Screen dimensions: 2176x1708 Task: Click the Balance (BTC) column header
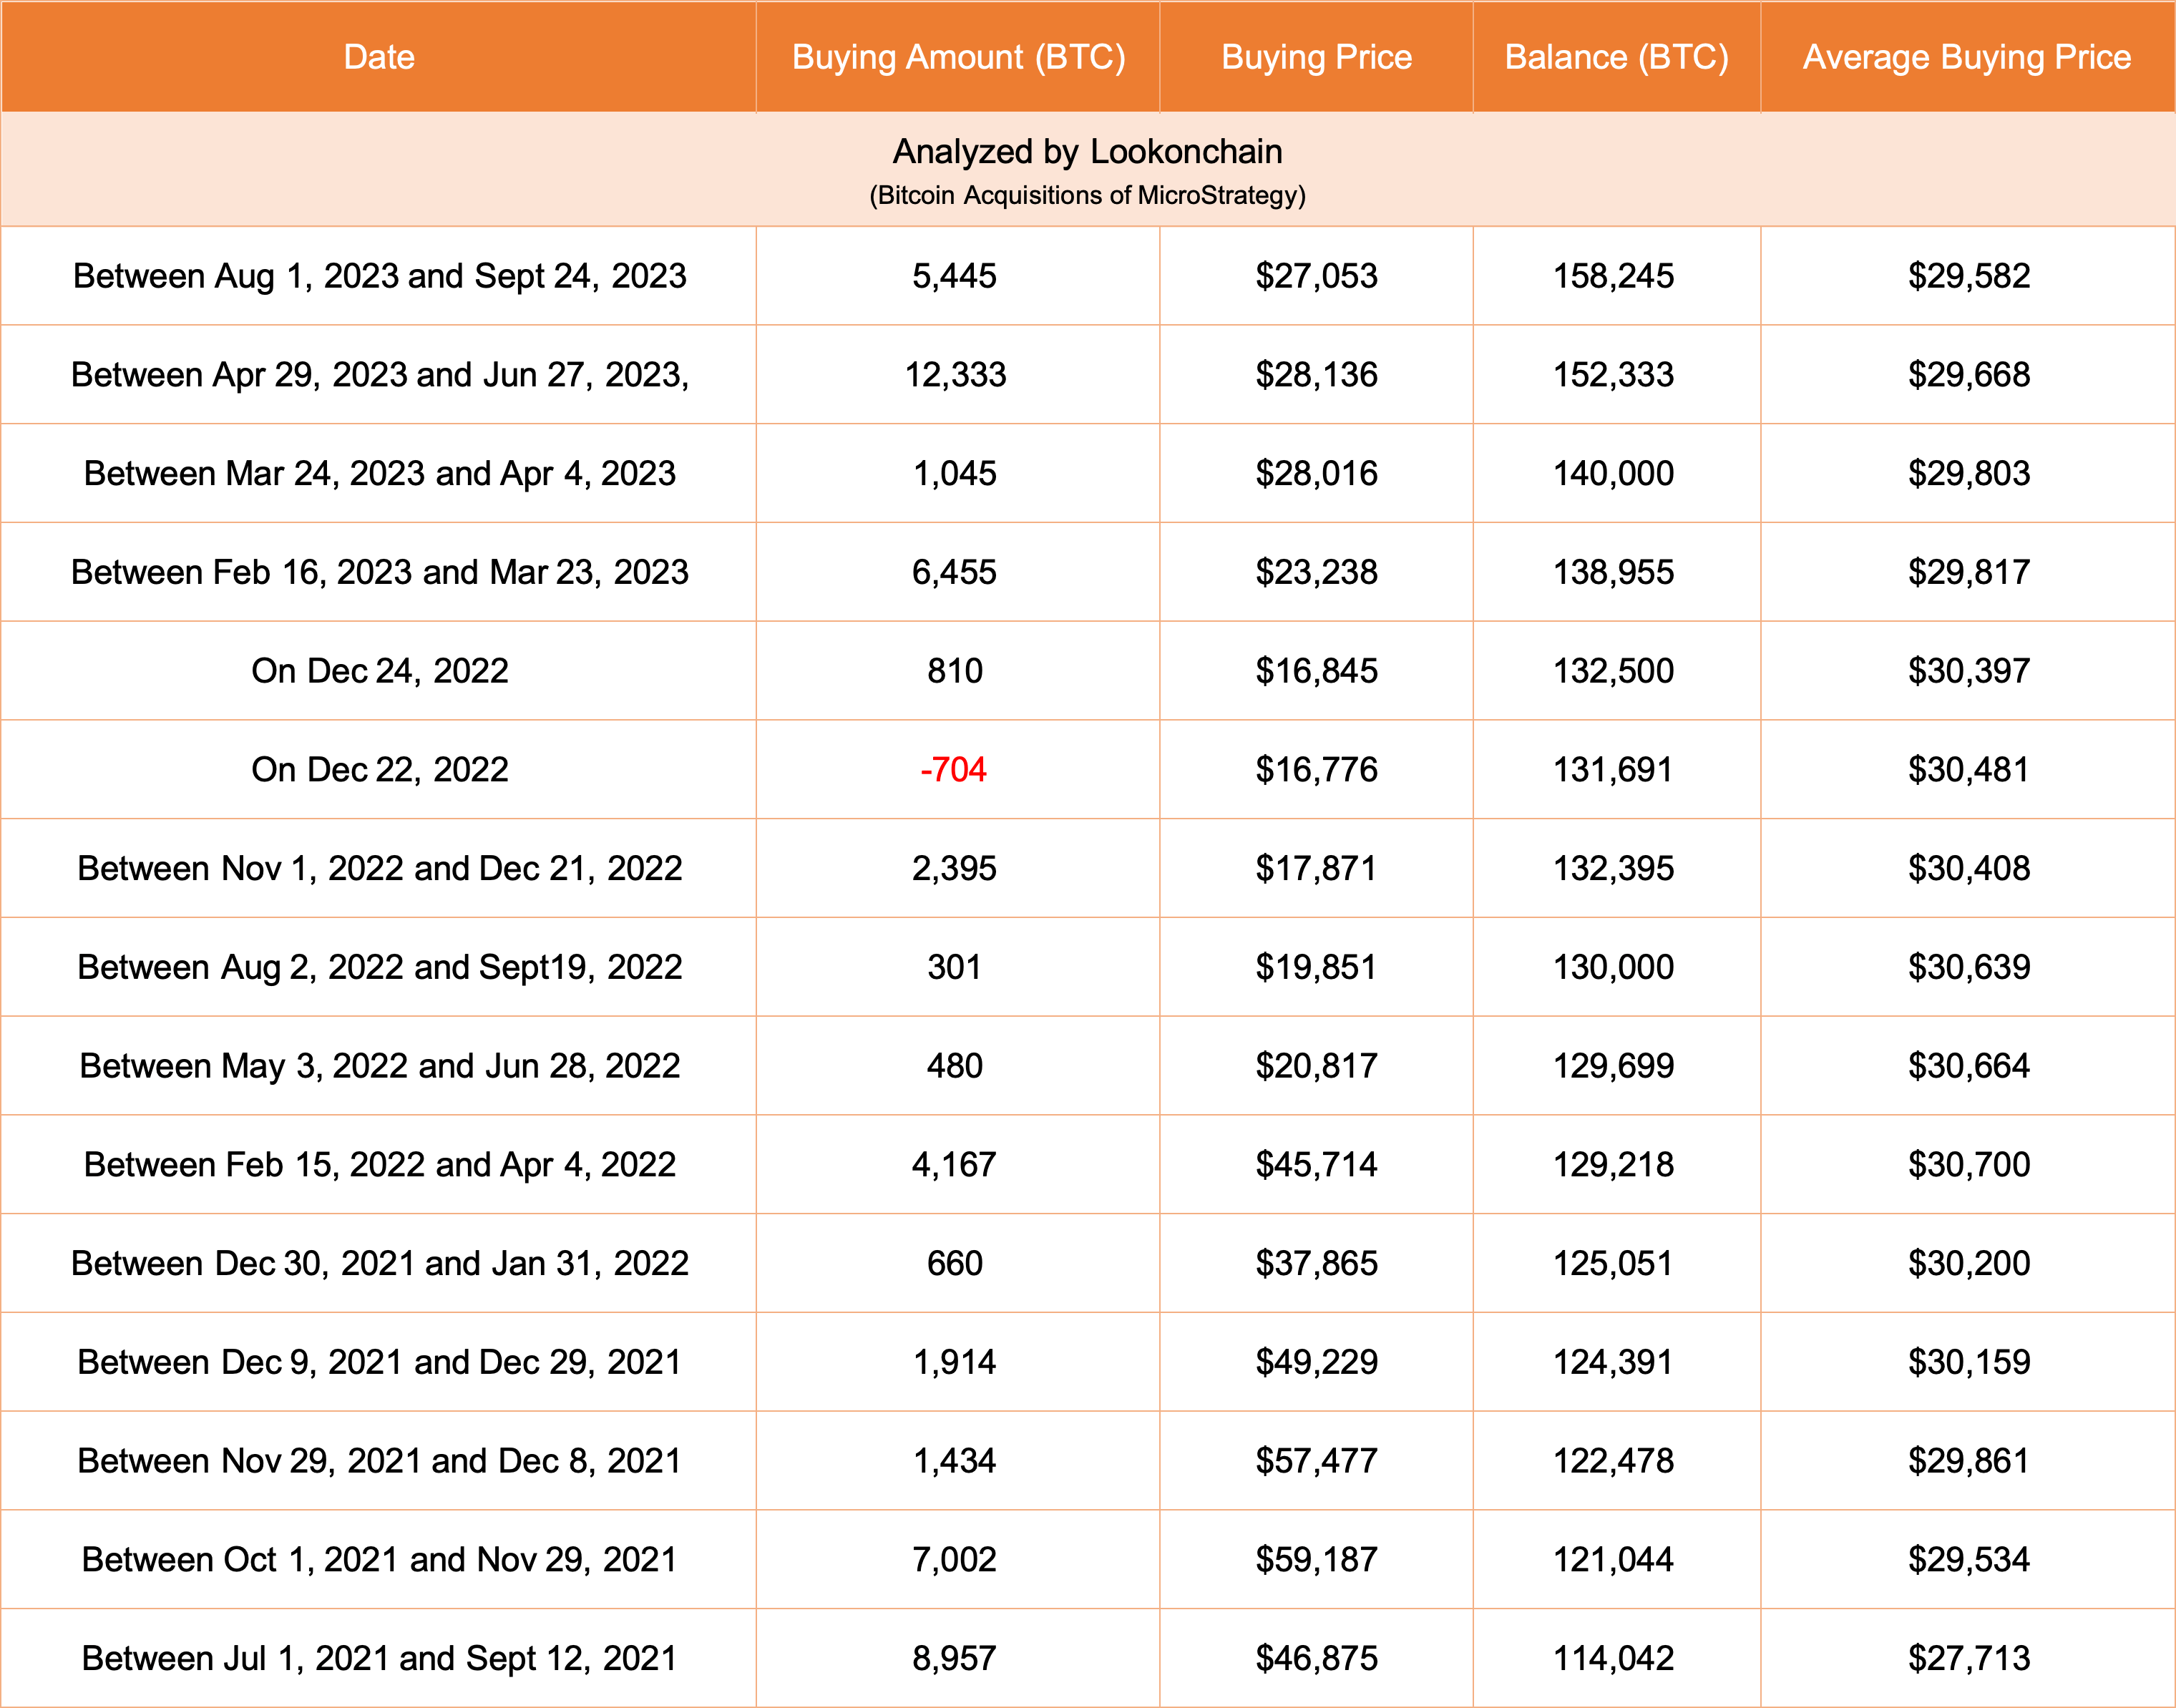tap(1616, 57)
